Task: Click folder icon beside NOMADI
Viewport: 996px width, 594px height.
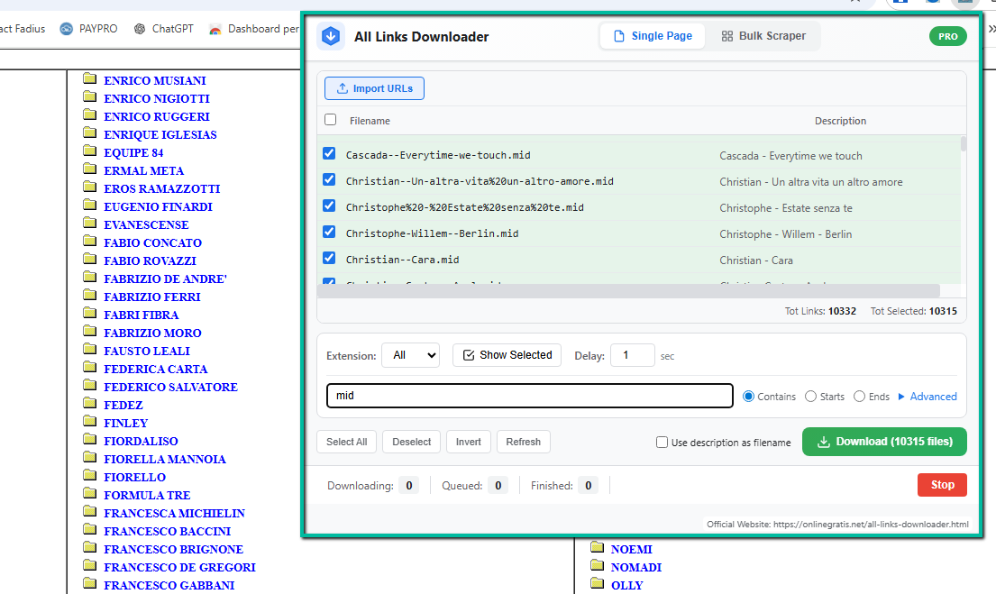Action: 597,565
